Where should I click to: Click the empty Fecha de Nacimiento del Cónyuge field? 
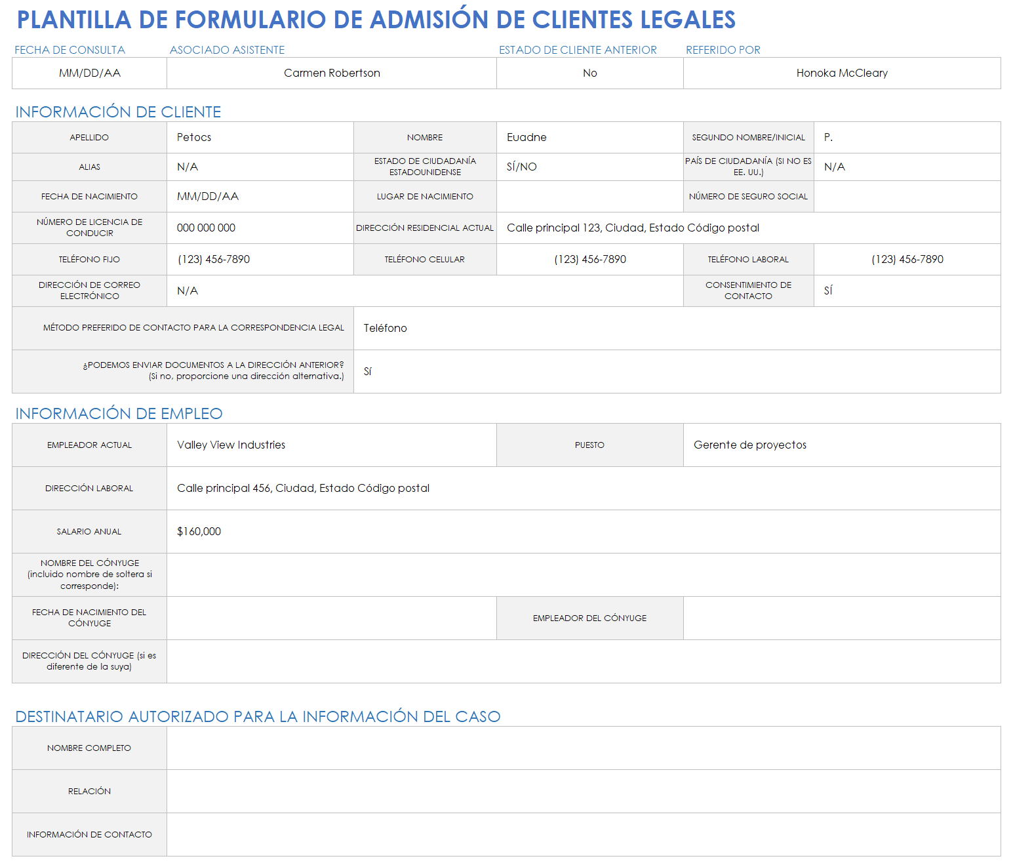pyautogui.click(x=332, y=618)
